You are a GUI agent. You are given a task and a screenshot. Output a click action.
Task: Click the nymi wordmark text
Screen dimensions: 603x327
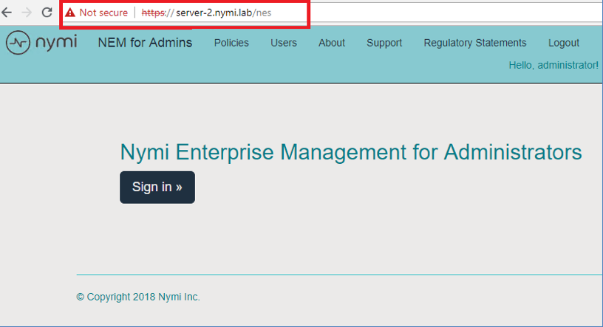pyautogui.click(x=56, y=43)
